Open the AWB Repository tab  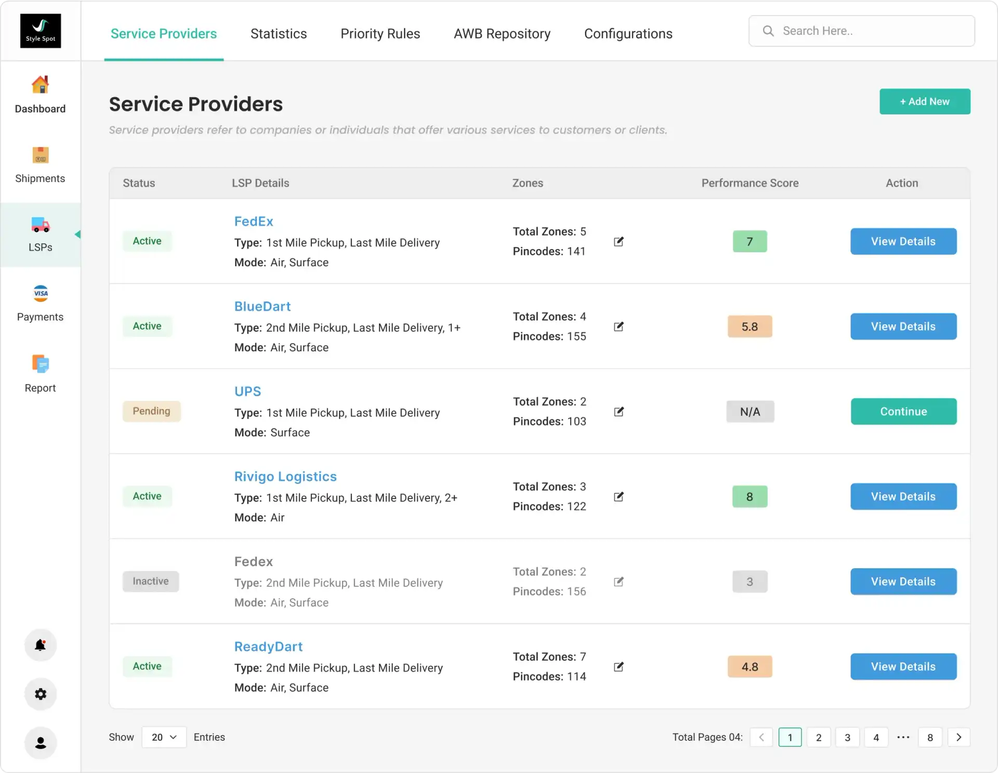coord(502,34)
